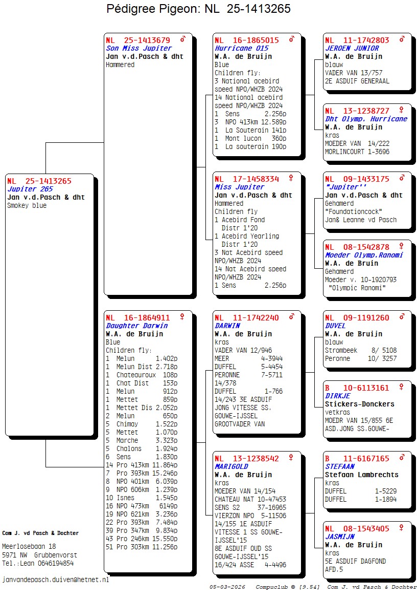Screen dimensions: 417x600
Task: Click the male symbol on JEROEN JUNIOR card
Action: [402, 39]
